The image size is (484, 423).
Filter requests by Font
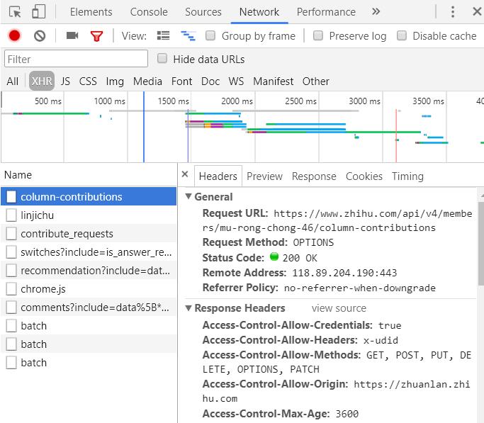coord(181,81)
